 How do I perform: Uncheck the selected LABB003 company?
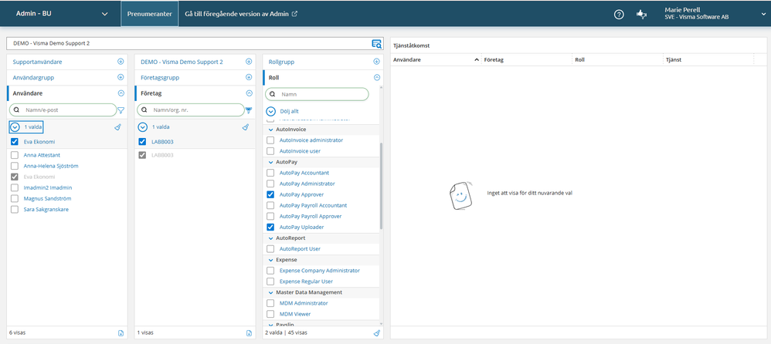[x=143, y=142]
